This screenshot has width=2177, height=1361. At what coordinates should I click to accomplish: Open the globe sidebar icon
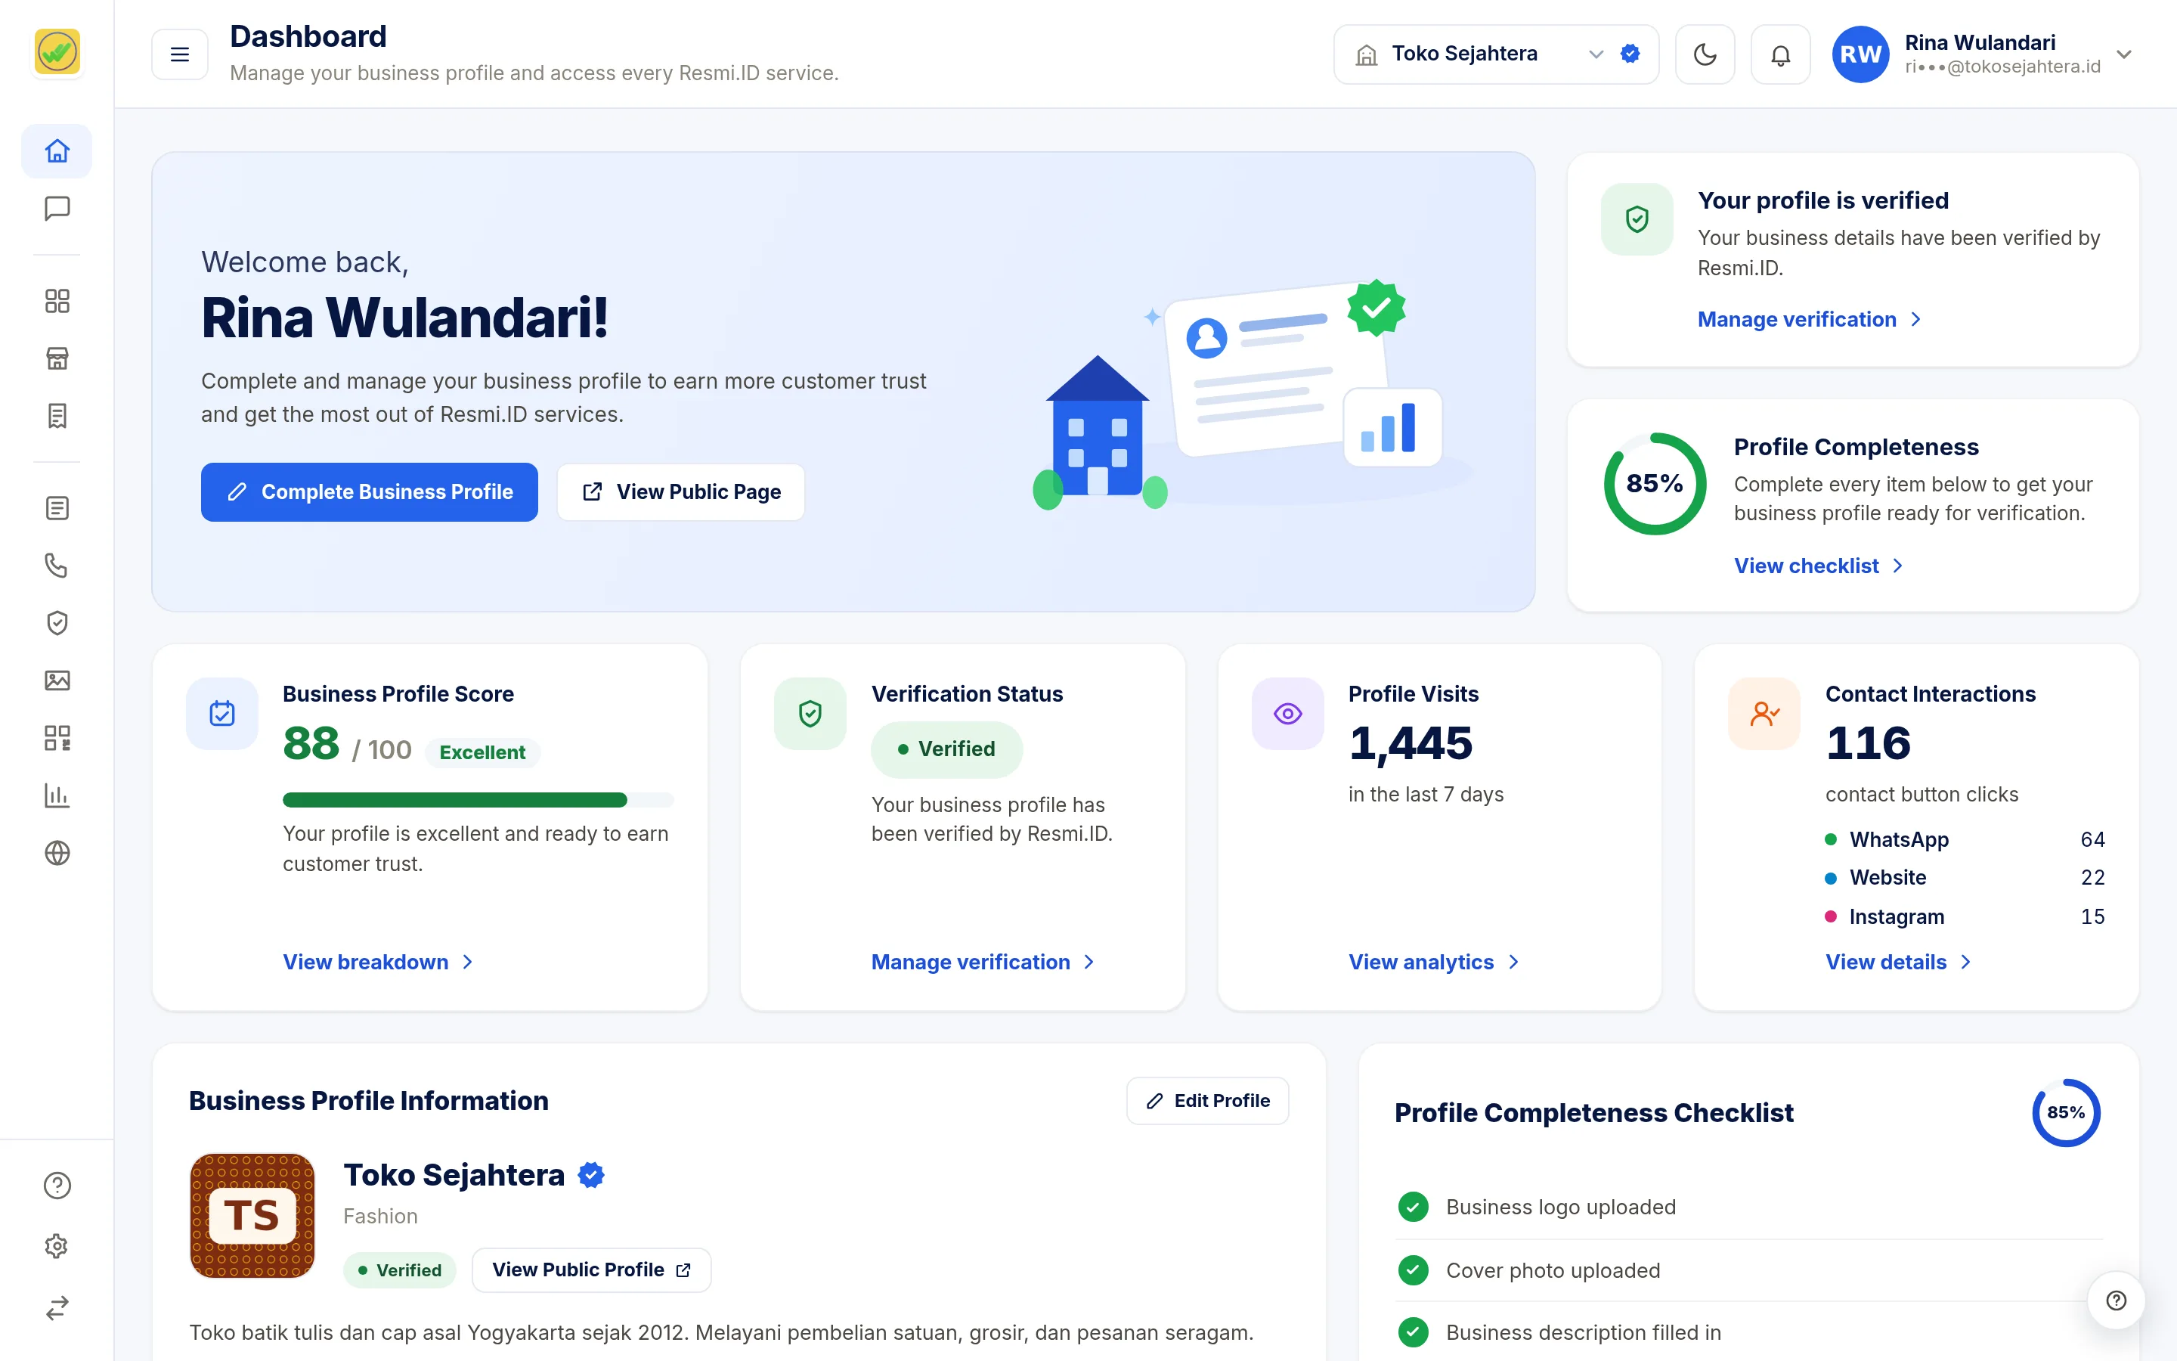(x=57, y=852)
